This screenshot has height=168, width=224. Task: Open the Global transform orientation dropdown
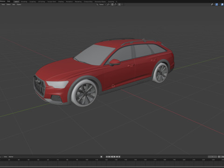(x=101, y=5)
